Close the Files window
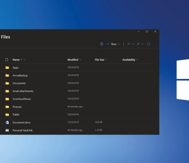This screenshot has height=163, width=189. [x=155, y=31]
